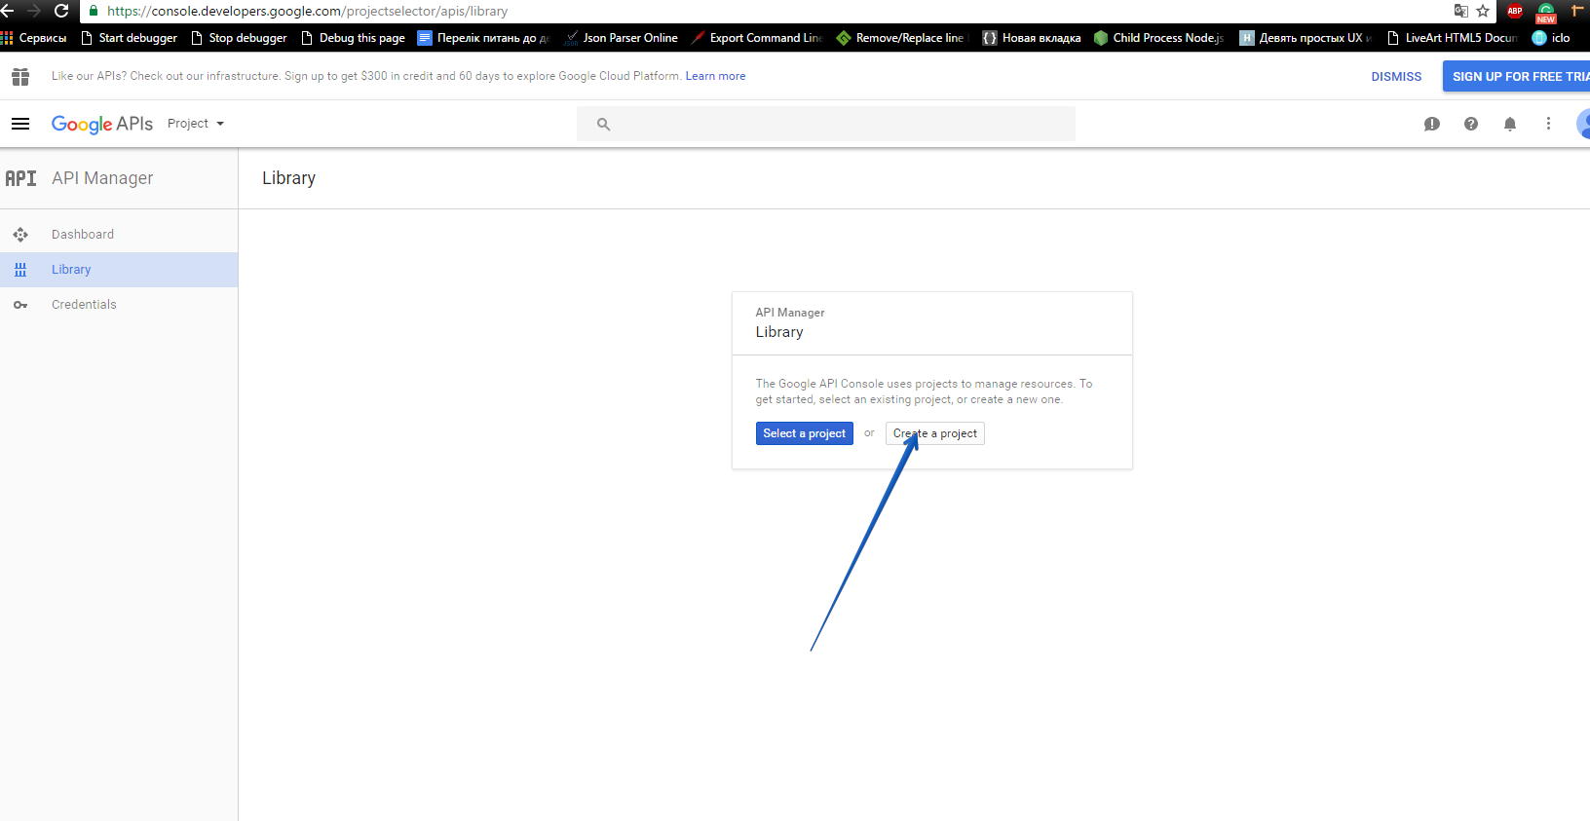Click the notifications bell icon
Viewport: 1590px width, 821px height.
point(1509,124)
